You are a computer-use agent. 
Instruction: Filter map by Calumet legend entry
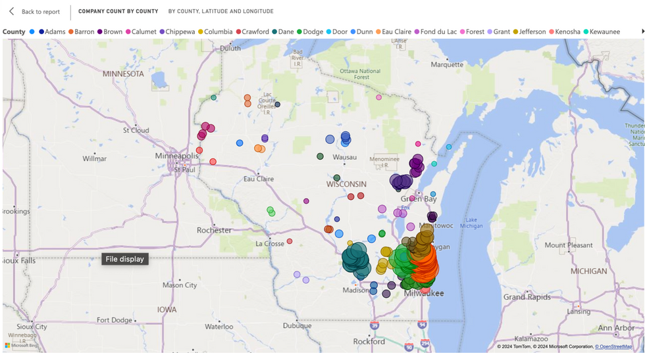[141, 32]
